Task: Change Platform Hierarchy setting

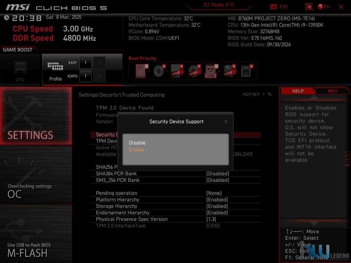Action: pyautogui.click(x=176, y=200)
